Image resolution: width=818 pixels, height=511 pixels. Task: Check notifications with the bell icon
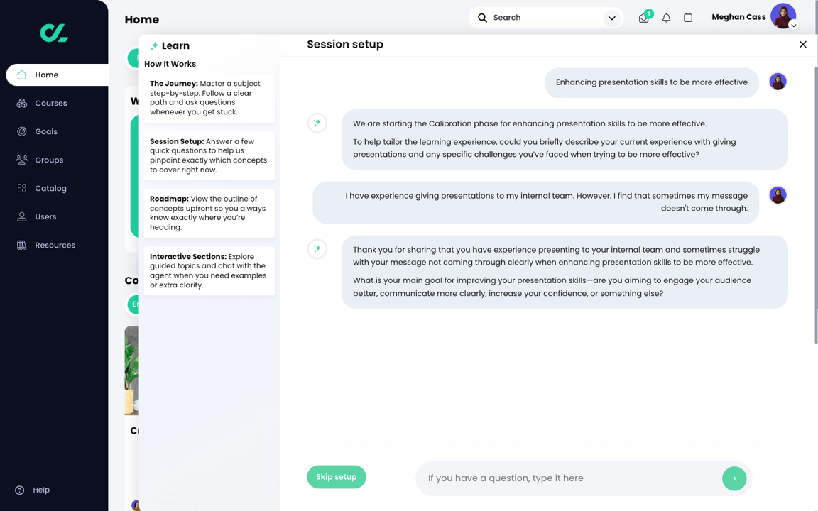coord(666,18)
